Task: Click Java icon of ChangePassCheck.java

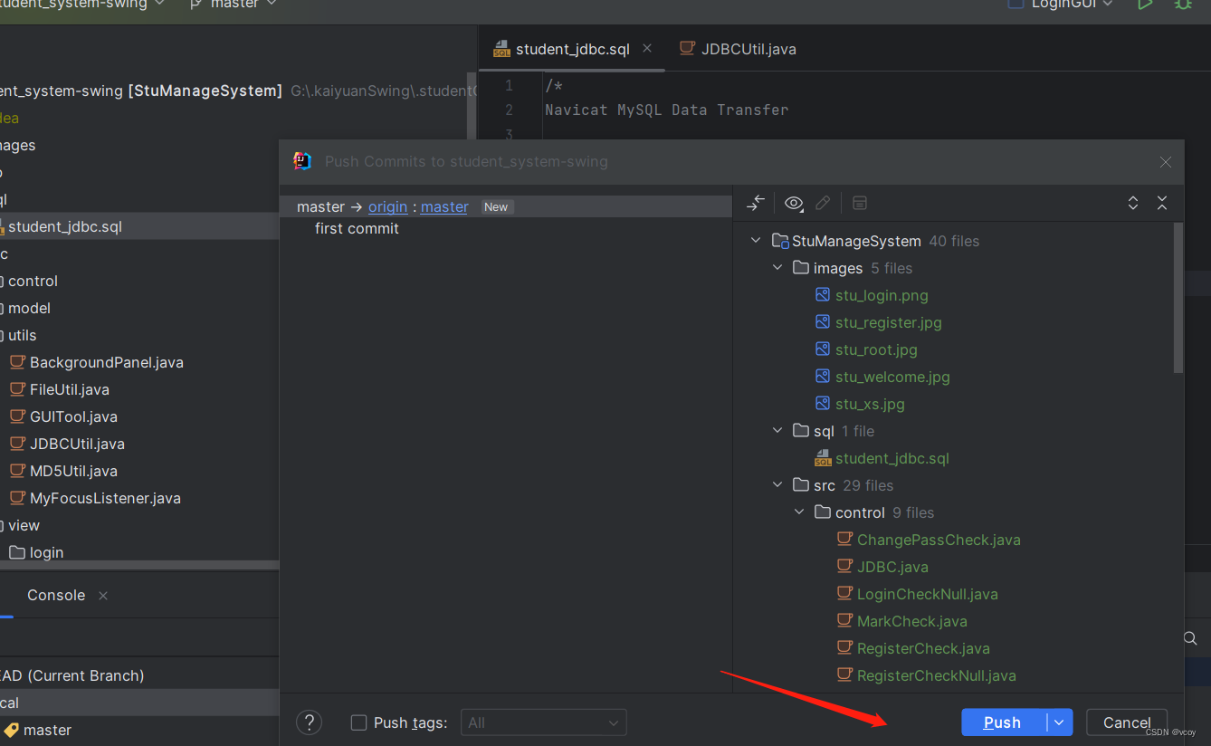Action: [x=844, y=540]
